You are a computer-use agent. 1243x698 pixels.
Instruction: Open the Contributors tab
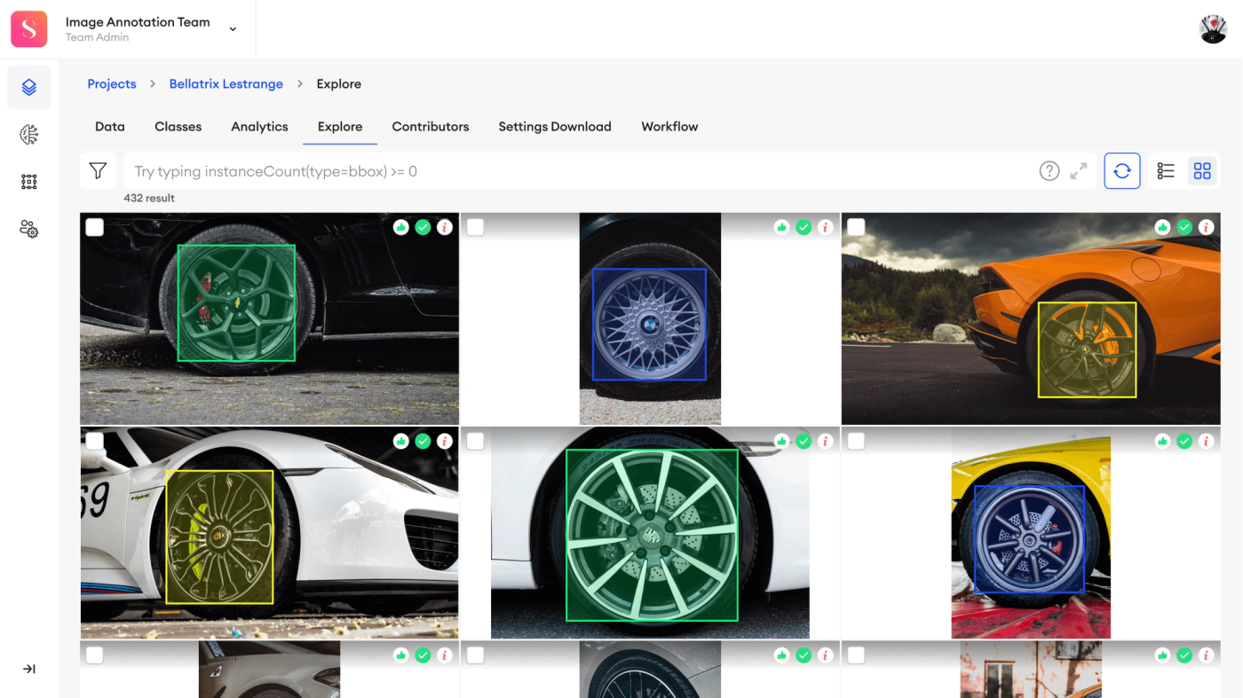pyautogui.click(x=431, y=127)
